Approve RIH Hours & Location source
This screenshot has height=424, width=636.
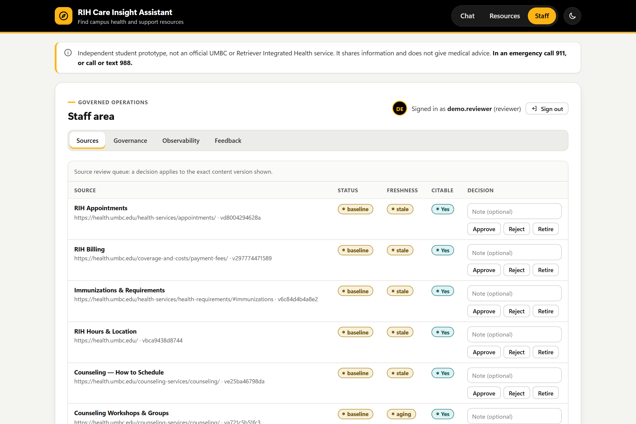[x=484, y=352]
